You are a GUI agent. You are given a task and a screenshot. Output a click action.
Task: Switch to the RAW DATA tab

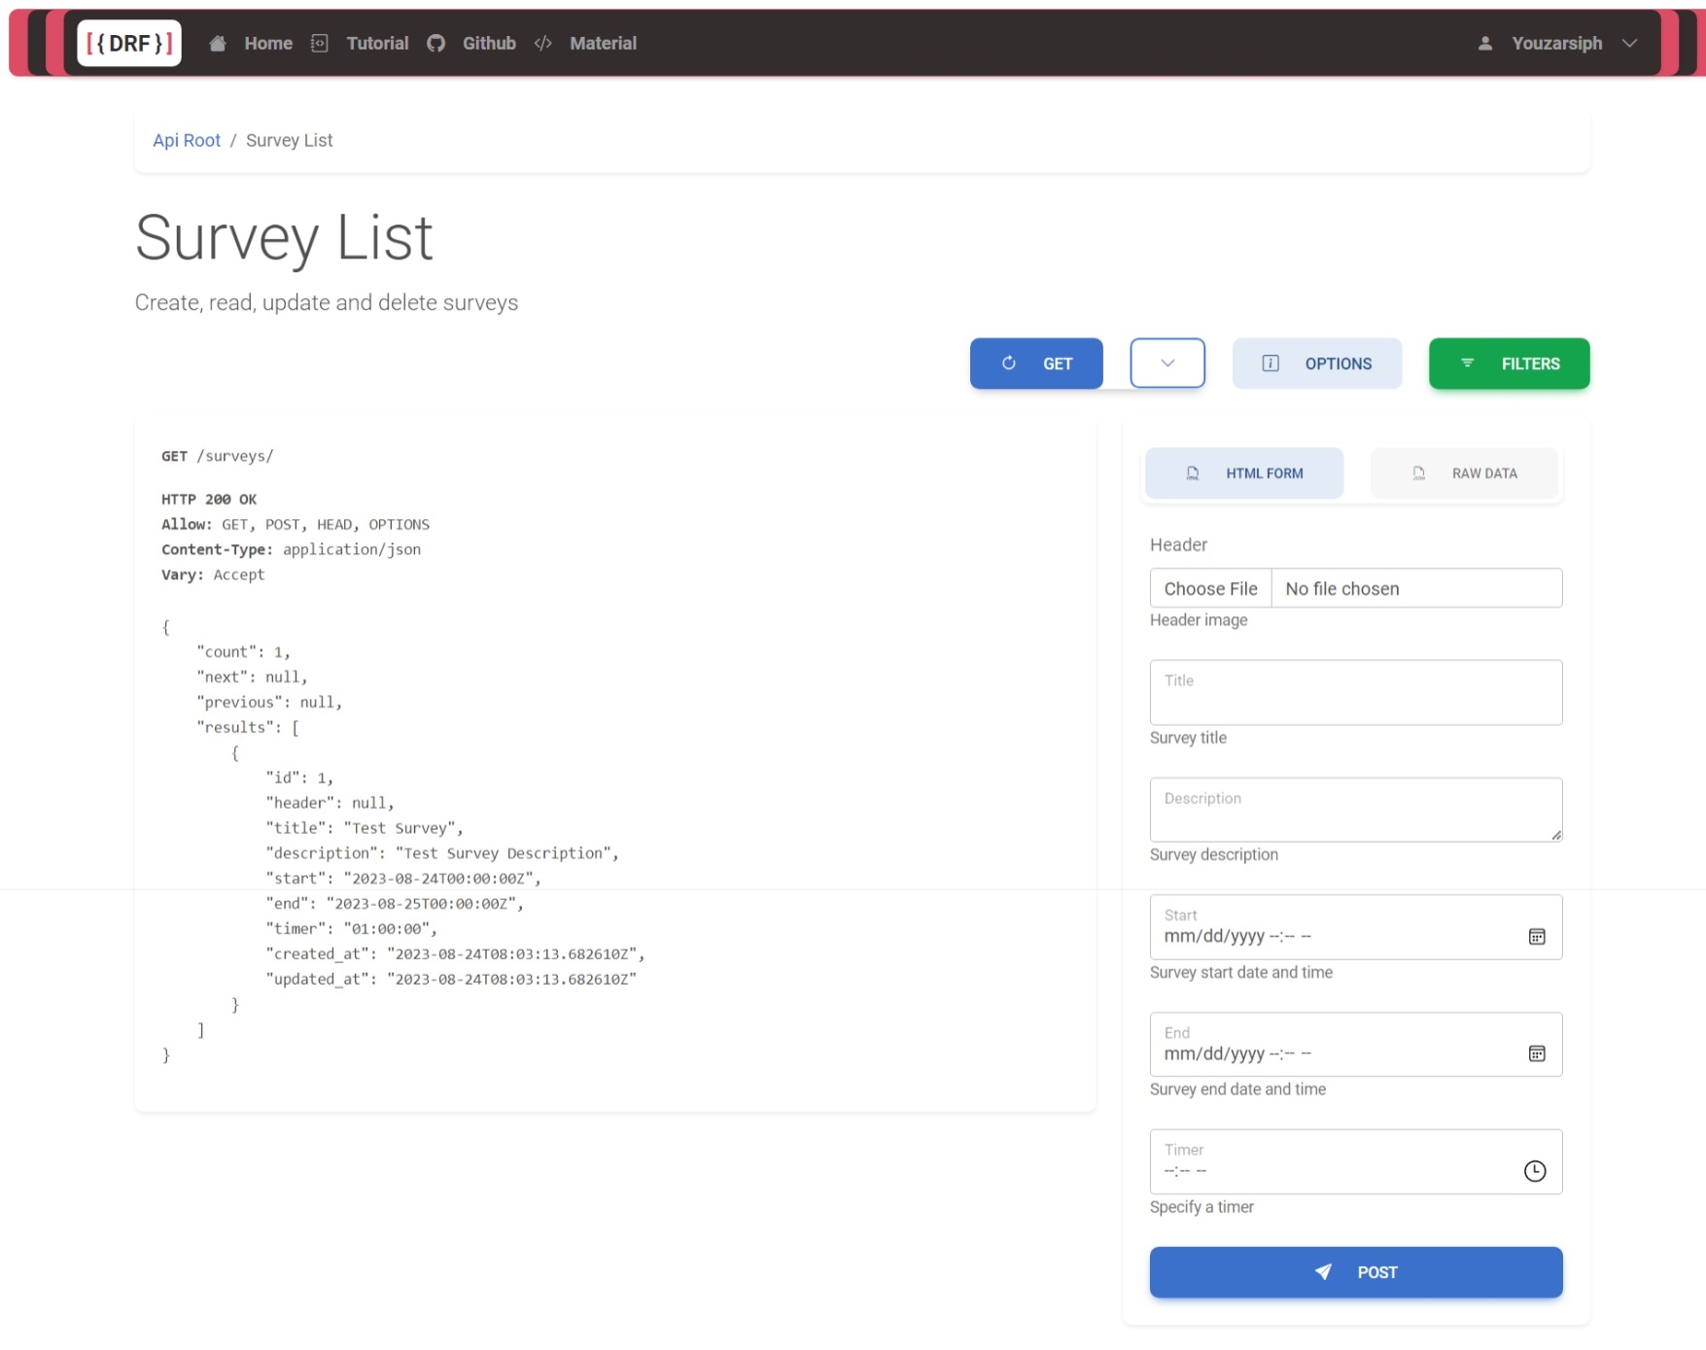tap(1464, 473)
